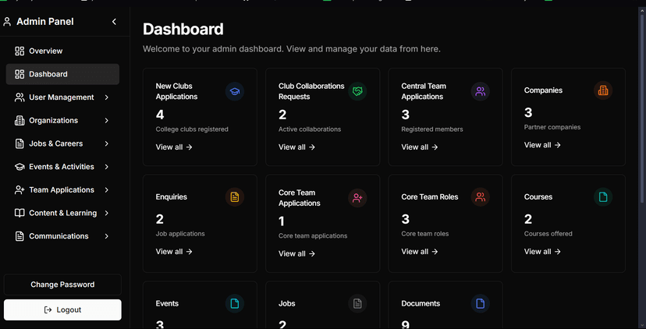646x329 pixels.
Task: View all Club Collaborations Requests
Action: [296, 147]
